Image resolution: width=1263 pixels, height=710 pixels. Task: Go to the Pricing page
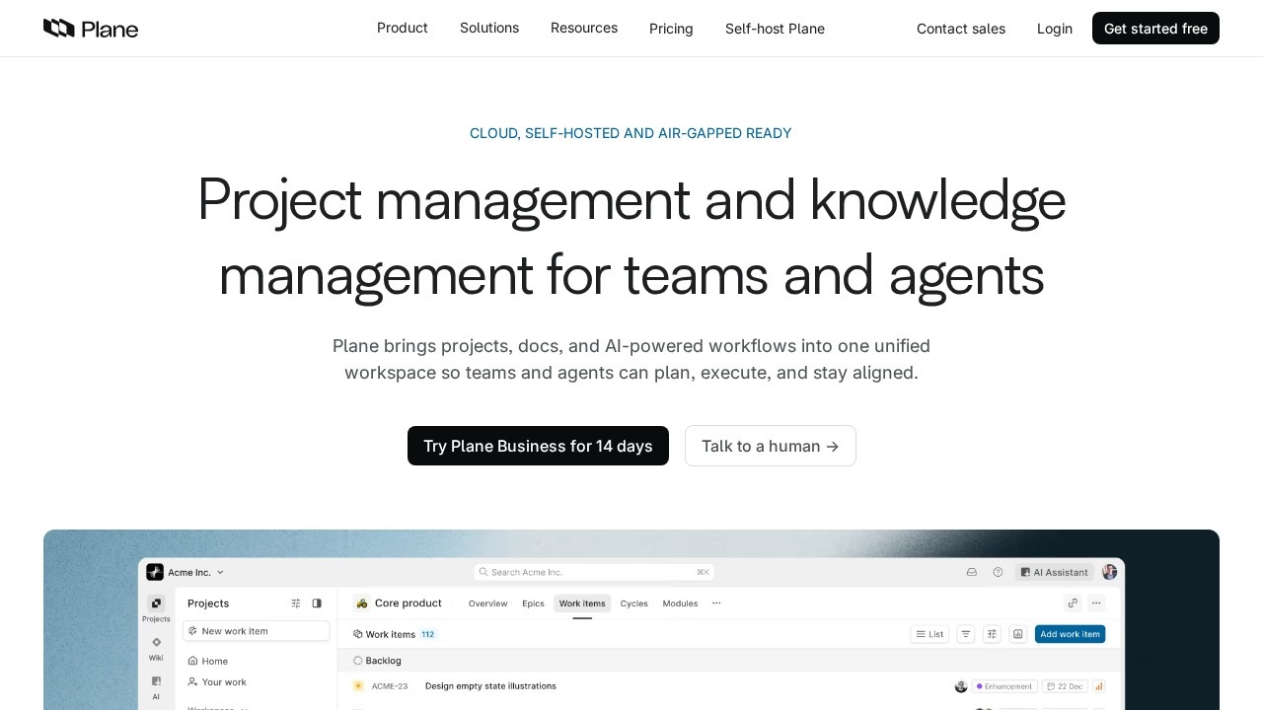671,29
